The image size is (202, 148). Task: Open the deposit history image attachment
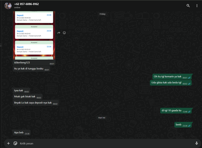coord(34,35)
